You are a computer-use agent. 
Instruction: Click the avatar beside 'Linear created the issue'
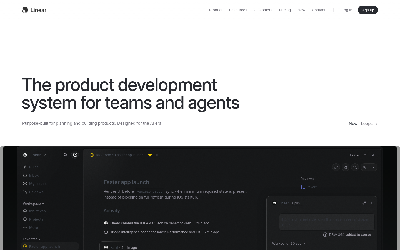106,223
